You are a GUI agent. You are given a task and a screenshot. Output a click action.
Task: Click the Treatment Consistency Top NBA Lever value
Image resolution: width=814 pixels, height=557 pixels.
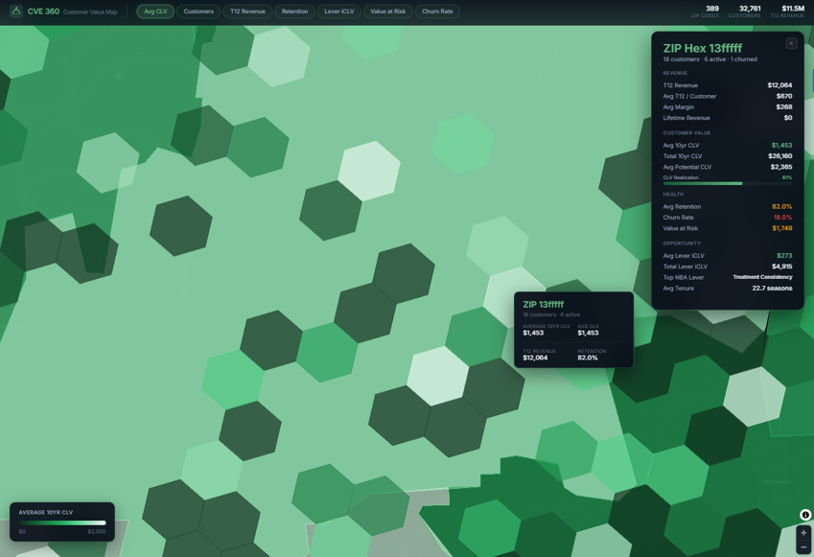pos(764,276)
